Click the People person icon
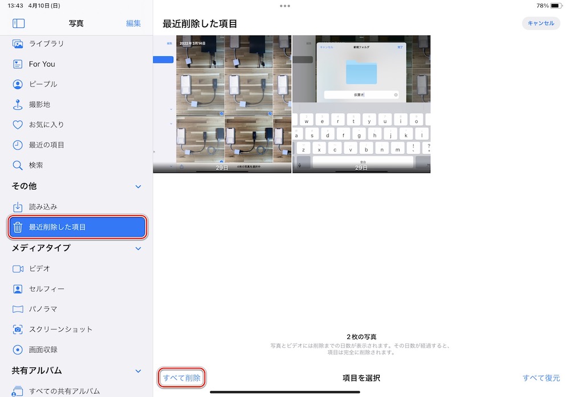This screenshot has height=397, width=570. point(18,84)
